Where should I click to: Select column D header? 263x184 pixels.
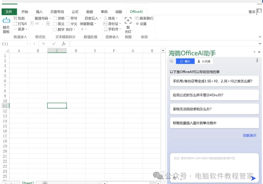[x=76, y=51]
